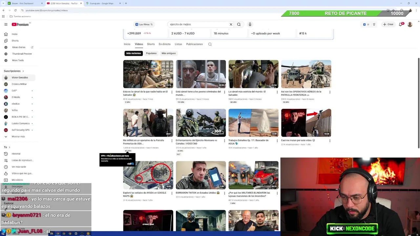Open options for 'OPERATIVOS AÉREOS' video

330,92
